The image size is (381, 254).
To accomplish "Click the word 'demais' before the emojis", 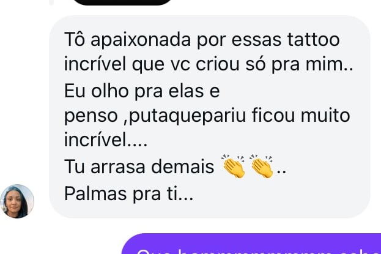I will 182,167.
